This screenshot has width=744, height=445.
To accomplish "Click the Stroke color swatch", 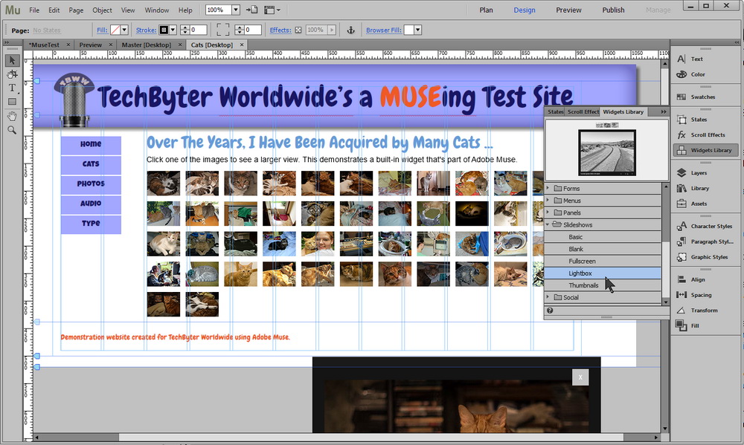I will [164, 30].
